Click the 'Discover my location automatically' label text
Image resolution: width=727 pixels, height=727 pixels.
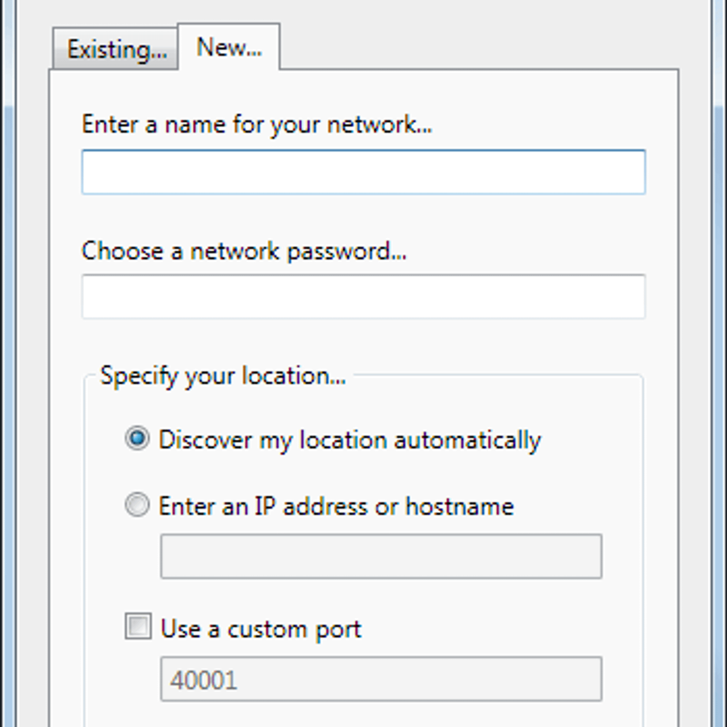(x=350, y=440)
